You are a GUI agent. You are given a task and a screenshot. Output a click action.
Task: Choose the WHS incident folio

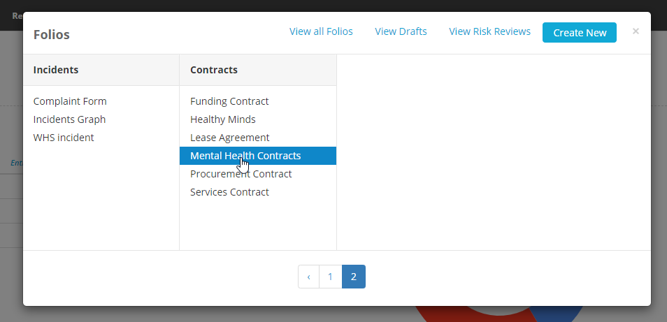(x=64, y=138)
